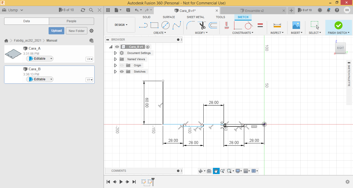Image resolution: width=353 pixels, height=188 pixels.
Task: Toggle the Data Panel grid icon
Action: [x=108, y=10]
